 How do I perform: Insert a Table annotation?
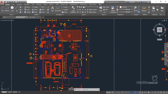(x=64, y=12)
